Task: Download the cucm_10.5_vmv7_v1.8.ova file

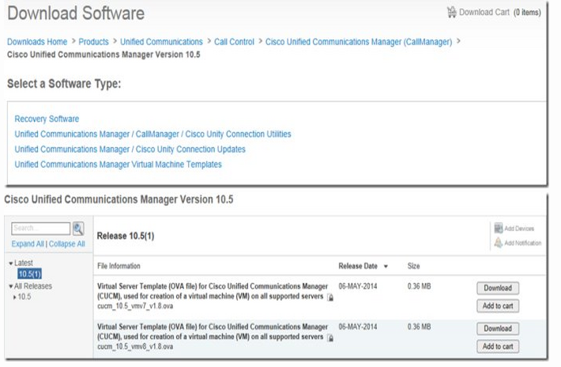Action: 498,288
